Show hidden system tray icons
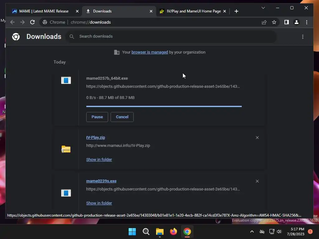This screenshot has width=319, height=239. tap(252, 232)
